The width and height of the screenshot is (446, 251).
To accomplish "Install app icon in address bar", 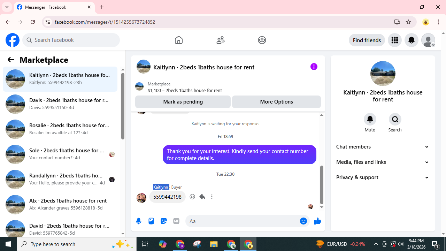I will (397, 22).
